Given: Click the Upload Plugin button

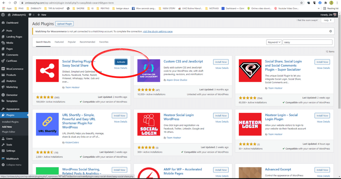Looking at the screenshot, I should pos(65,24).
